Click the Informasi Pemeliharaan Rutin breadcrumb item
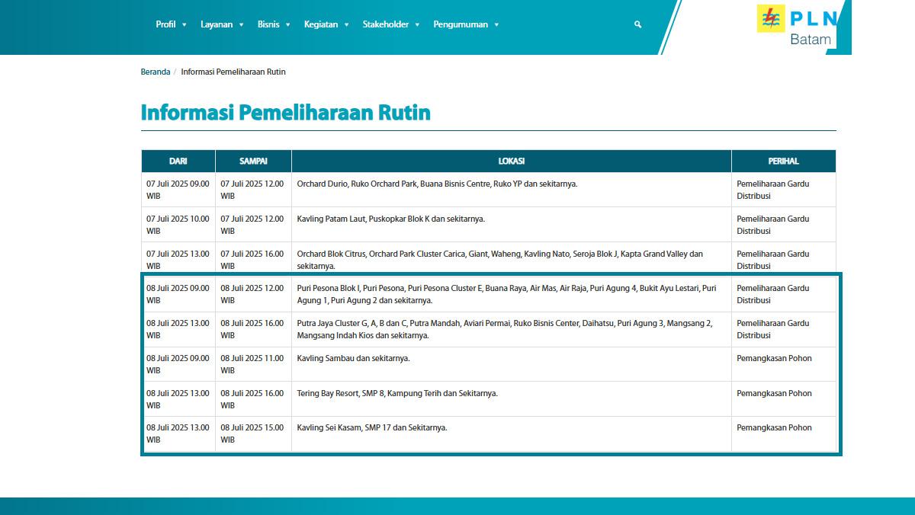Viewport: 915px width, 515px height. click(233, 72)
